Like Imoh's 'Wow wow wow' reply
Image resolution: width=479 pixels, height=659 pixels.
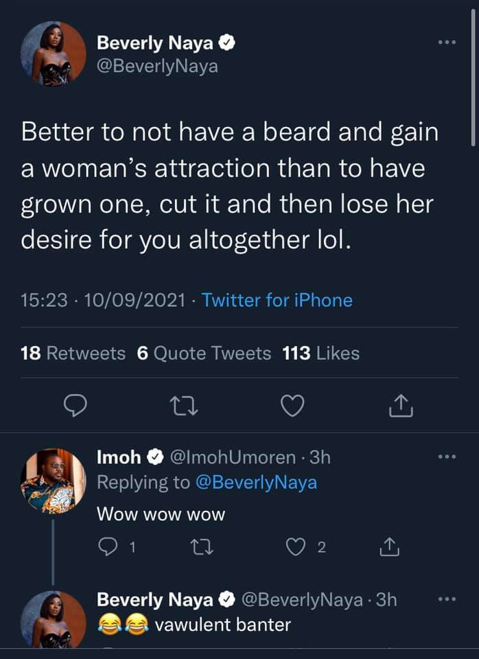pyautogui.click(x=296, y=546)
